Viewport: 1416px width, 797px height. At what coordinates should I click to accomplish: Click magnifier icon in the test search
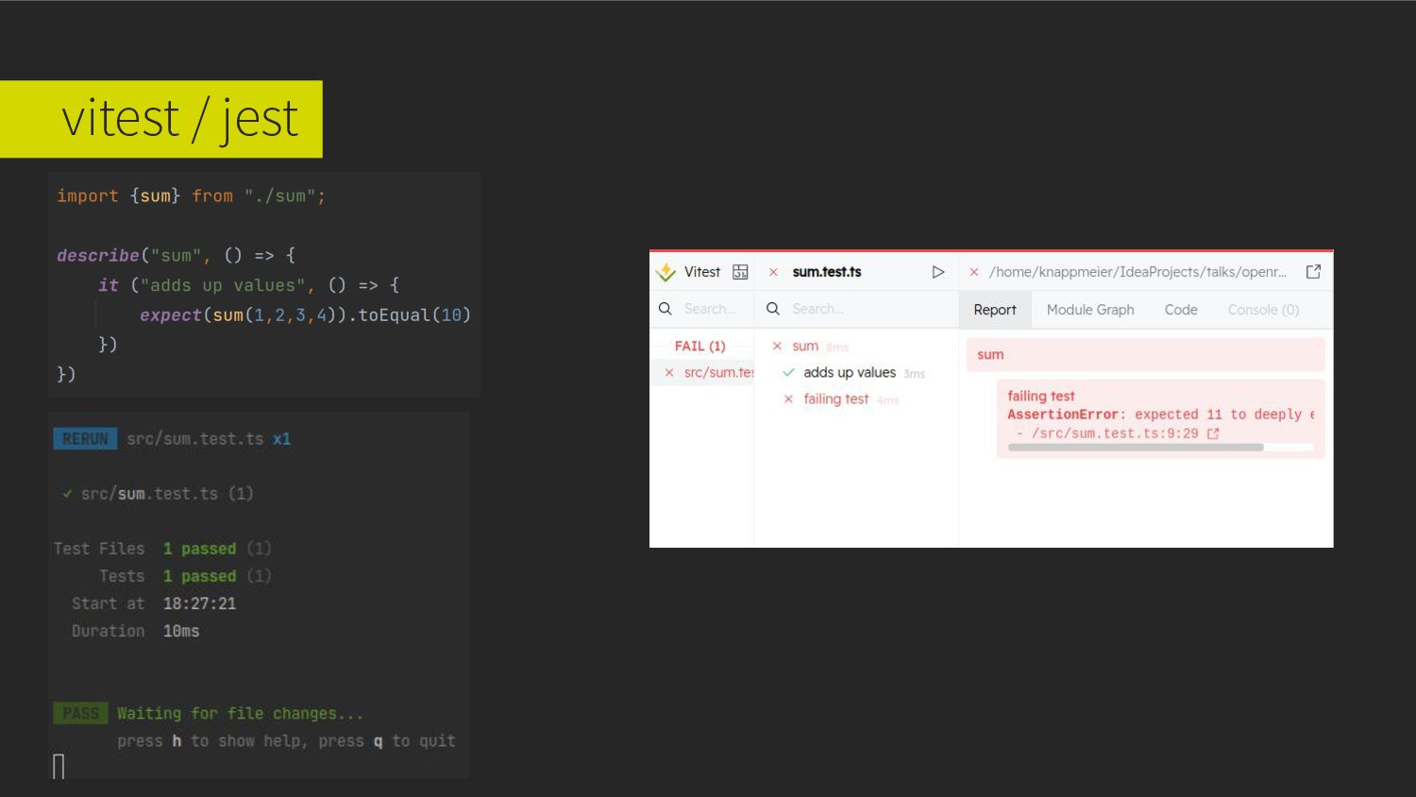773,309
